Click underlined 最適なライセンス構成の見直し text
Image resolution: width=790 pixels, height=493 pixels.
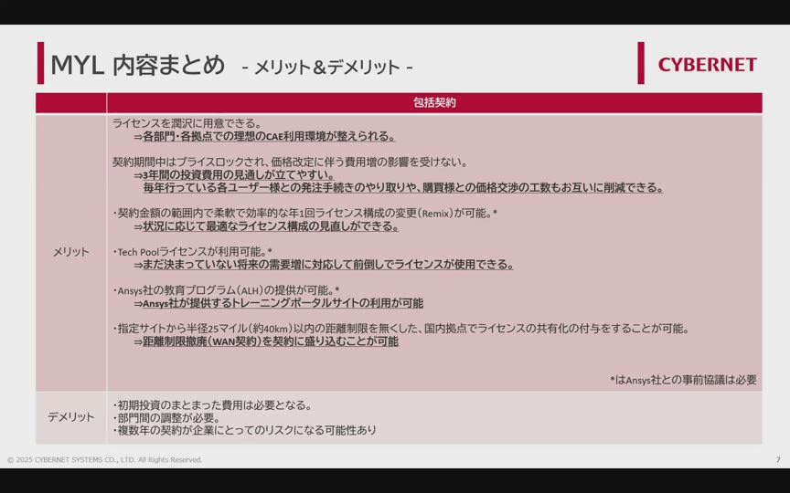point(270,226)
